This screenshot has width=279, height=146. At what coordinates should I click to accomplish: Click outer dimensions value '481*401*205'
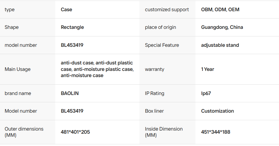coord(75,132)
